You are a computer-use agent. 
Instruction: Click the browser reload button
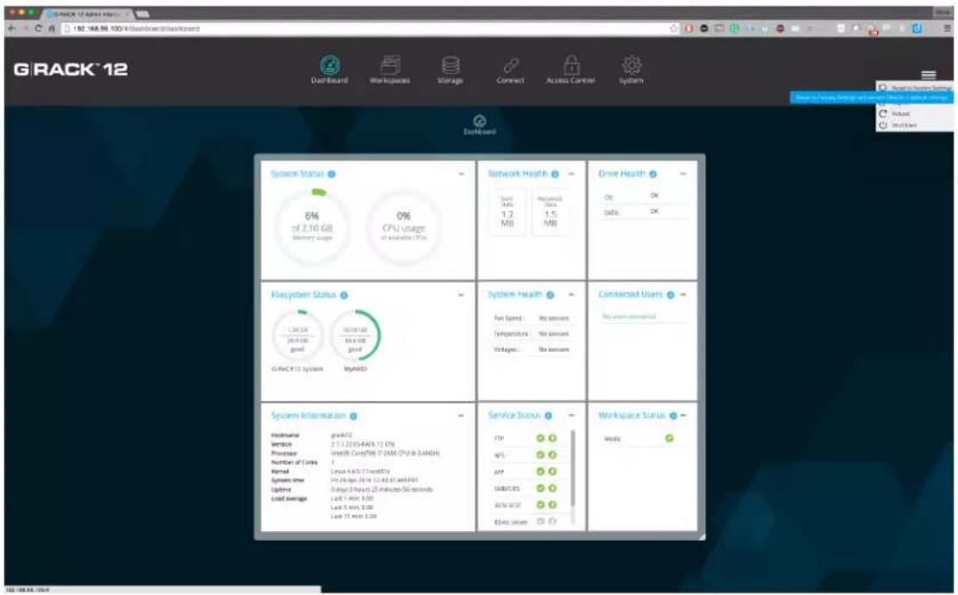pos(39,28)
